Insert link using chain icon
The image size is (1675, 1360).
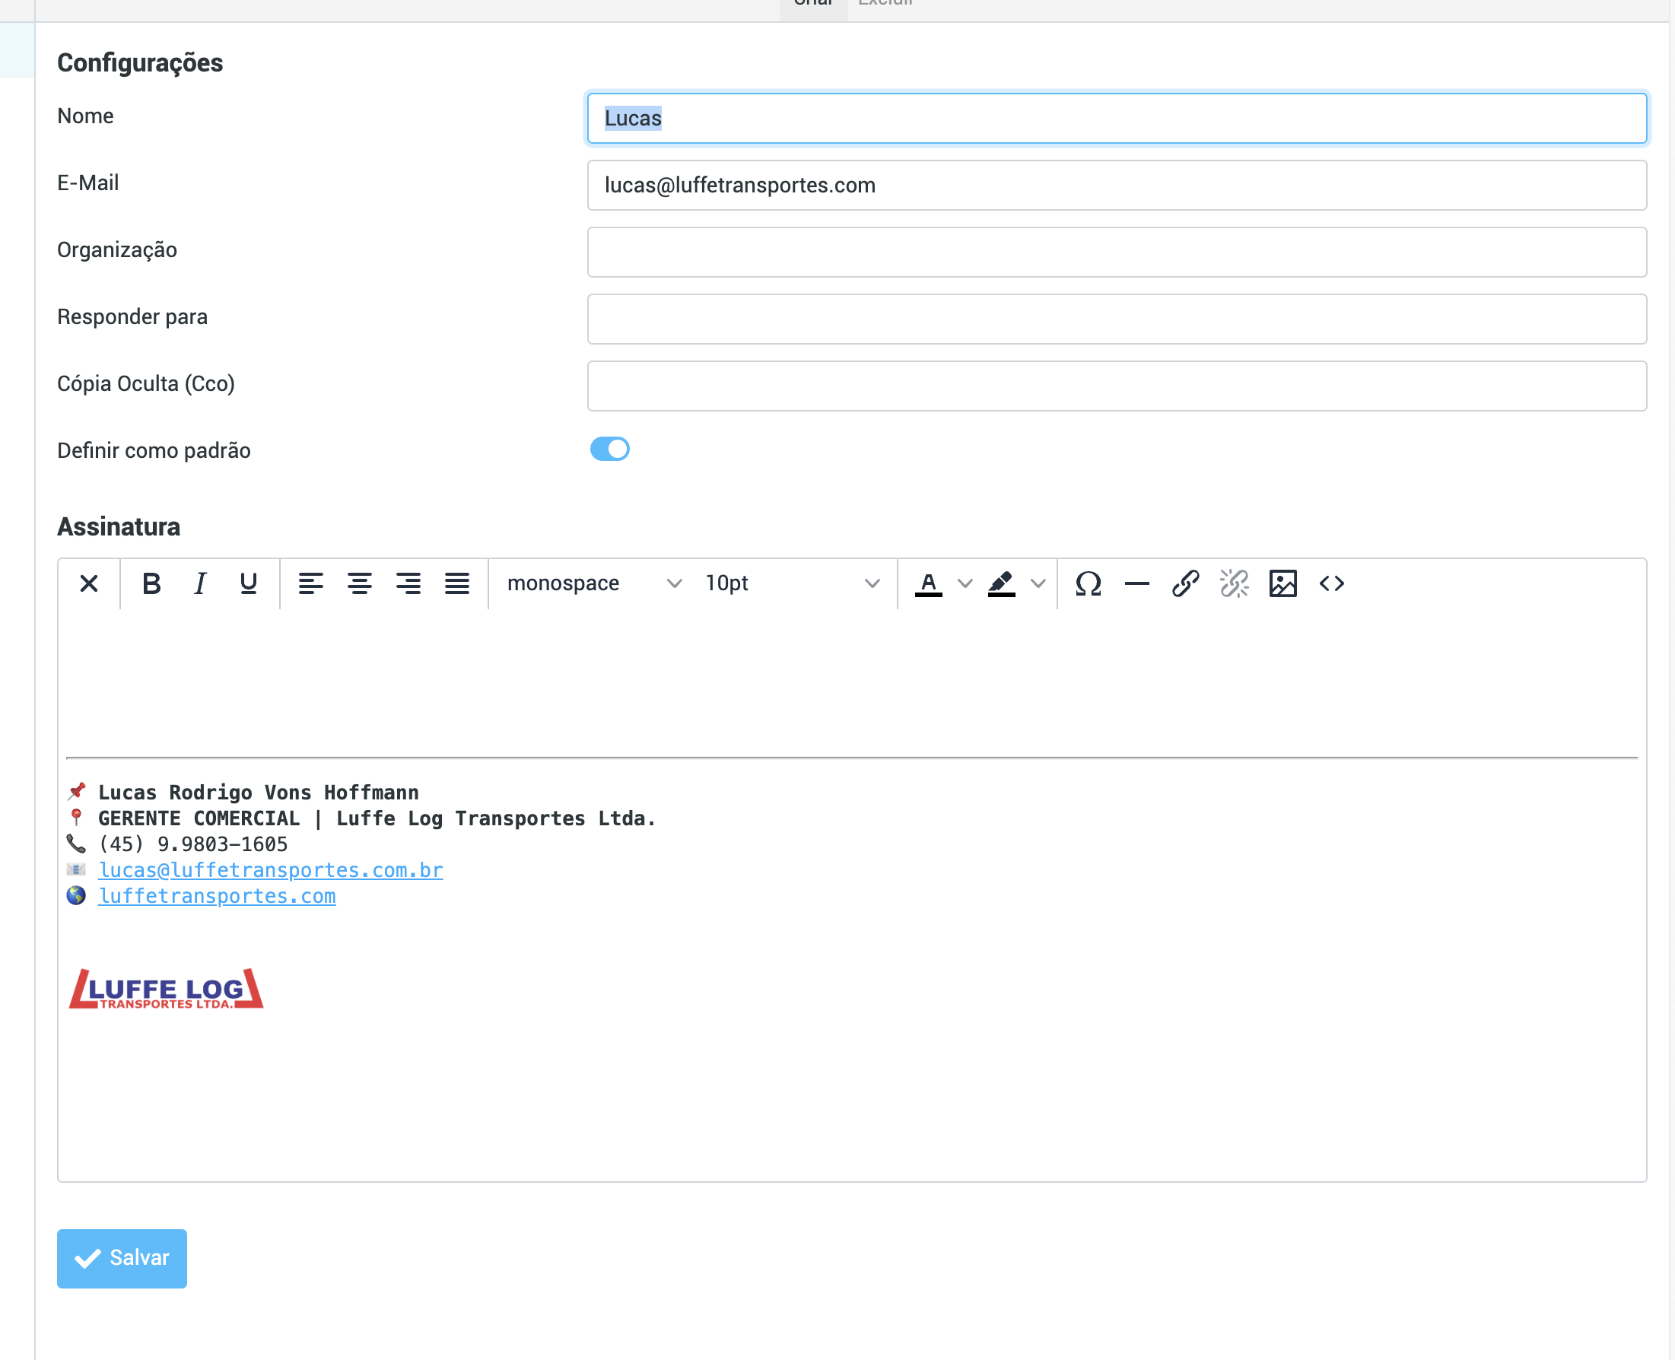[x=1185, y=583]
